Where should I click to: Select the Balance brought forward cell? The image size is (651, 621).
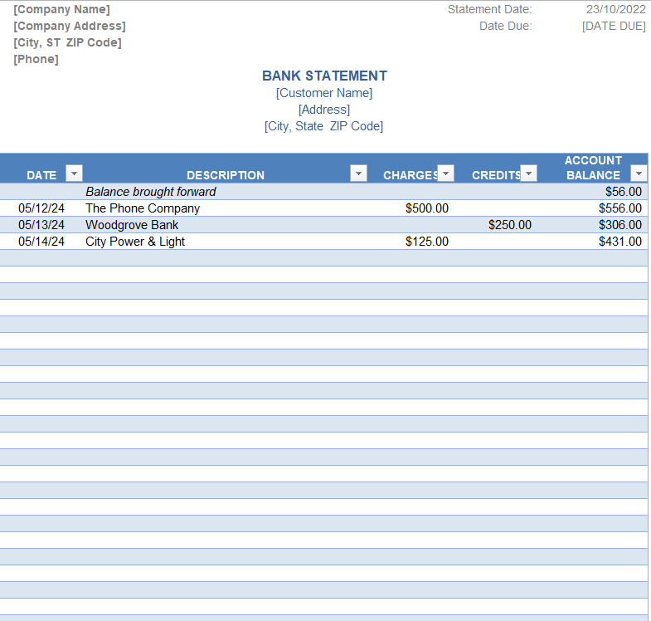(150, 192)
